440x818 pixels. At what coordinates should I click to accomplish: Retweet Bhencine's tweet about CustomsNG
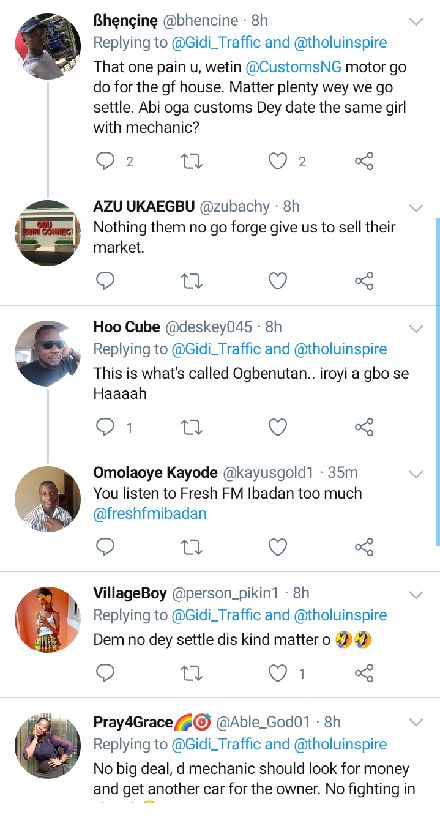coord(192,162)
